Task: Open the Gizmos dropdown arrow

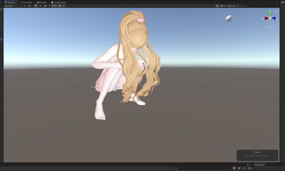Action: point(237,6)
